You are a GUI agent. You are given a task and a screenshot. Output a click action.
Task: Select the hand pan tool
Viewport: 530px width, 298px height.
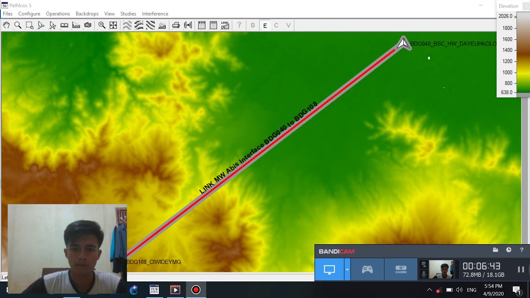[x=6, y=25]
